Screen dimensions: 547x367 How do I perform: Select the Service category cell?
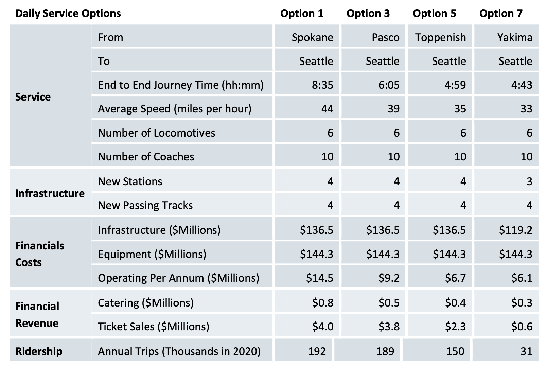point(33,97)
